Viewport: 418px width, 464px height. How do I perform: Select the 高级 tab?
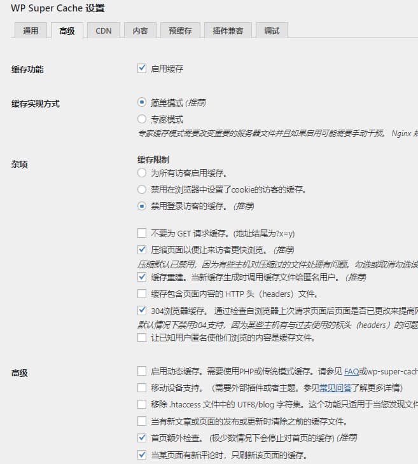67,31
